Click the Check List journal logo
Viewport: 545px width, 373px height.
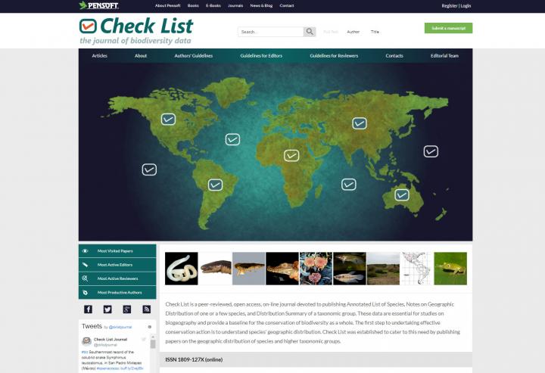tap(136, 30)
